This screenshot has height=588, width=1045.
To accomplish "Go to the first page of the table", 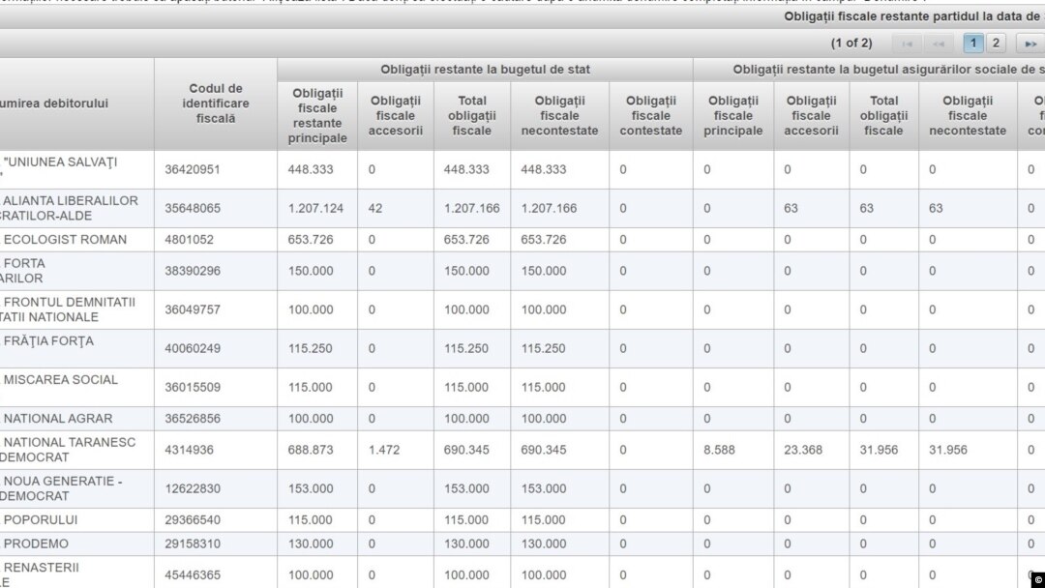I will (x=907, y=44).
